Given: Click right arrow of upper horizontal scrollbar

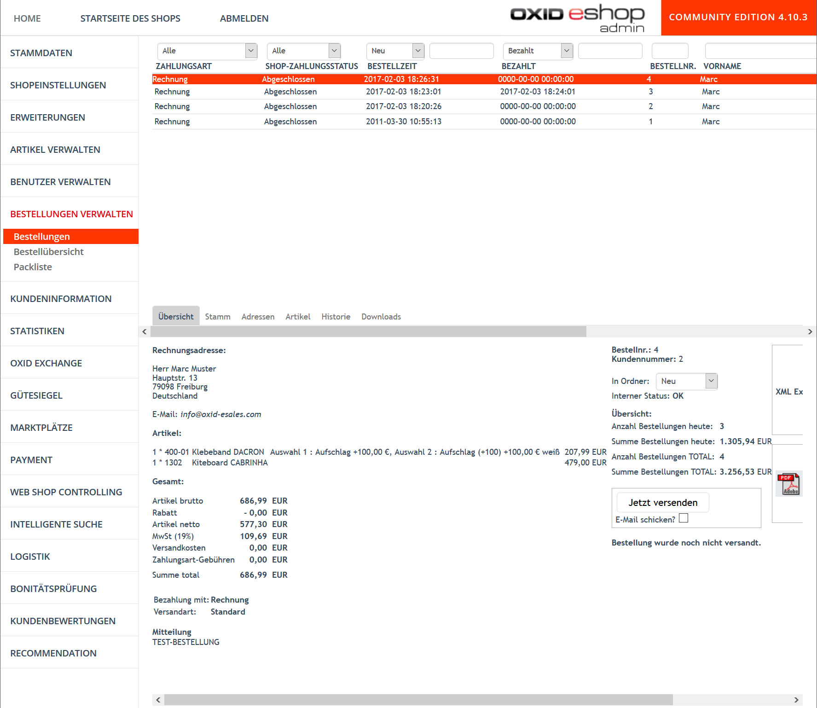Looking at the screenshot, I should point(810,331).
